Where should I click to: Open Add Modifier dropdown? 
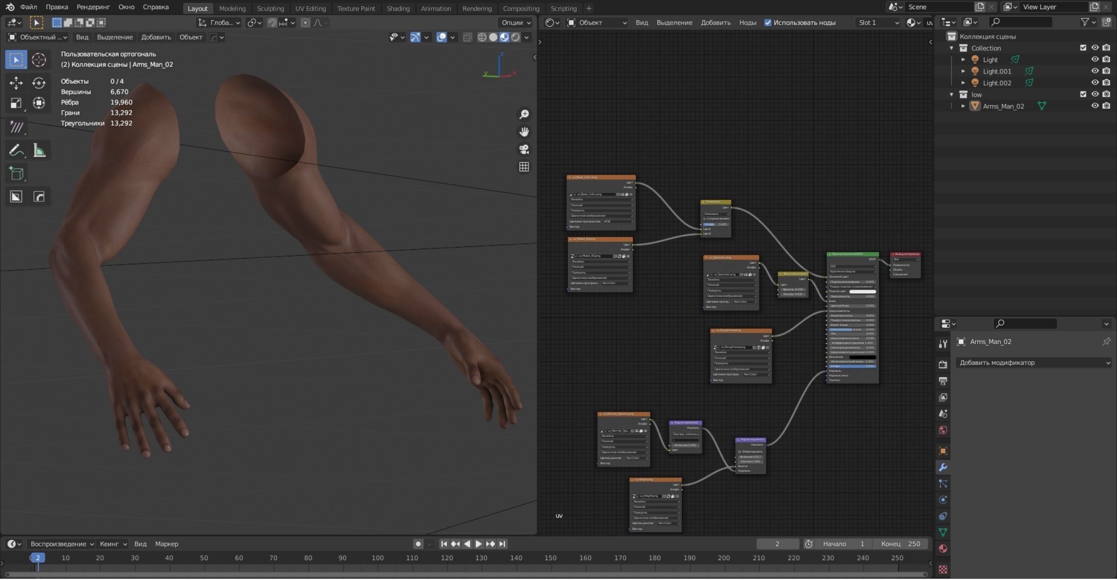click(1034, 363)
